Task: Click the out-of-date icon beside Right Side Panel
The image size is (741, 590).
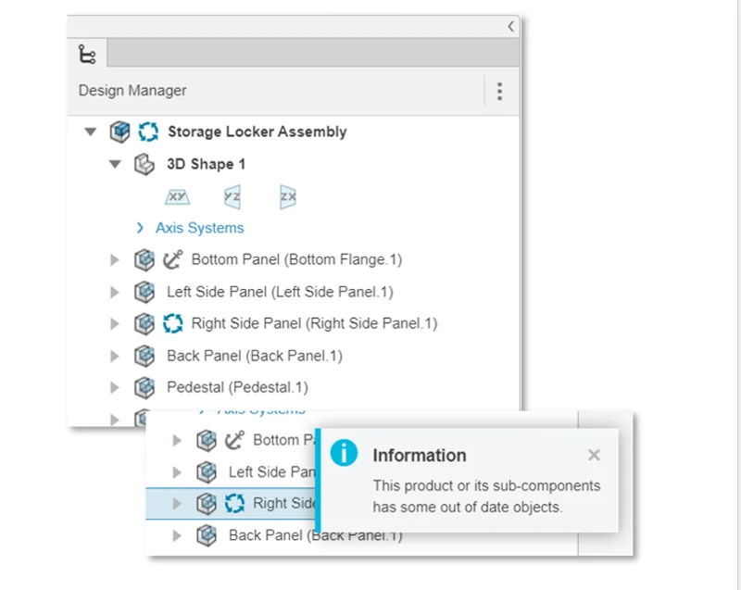Action: 173,323
